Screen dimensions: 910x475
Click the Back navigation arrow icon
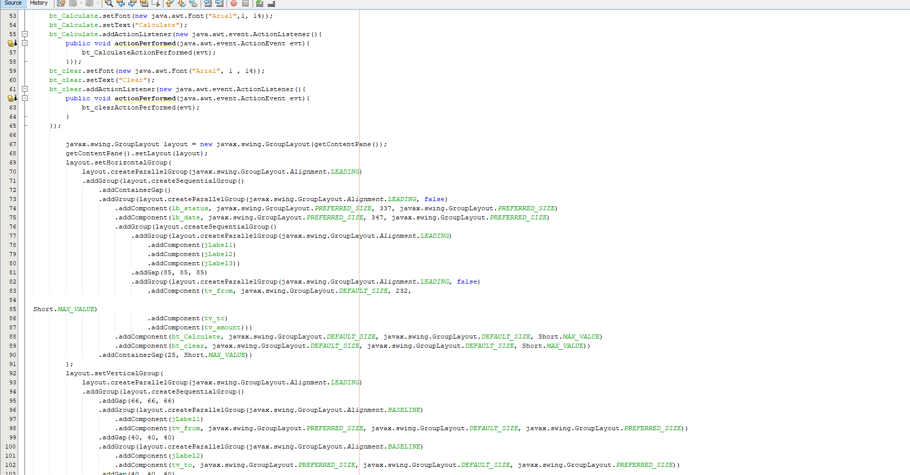pyautogui.click(x=73, y=4)
